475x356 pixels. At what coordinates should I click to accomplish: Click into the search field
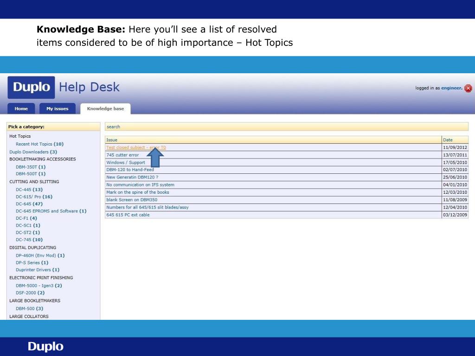click(x=287, y=127)
